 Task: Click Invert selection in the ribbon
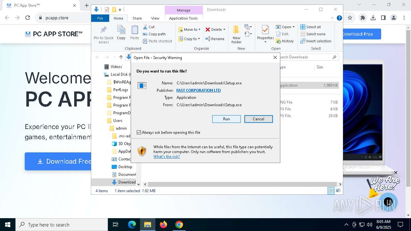[x=316, y=41]
